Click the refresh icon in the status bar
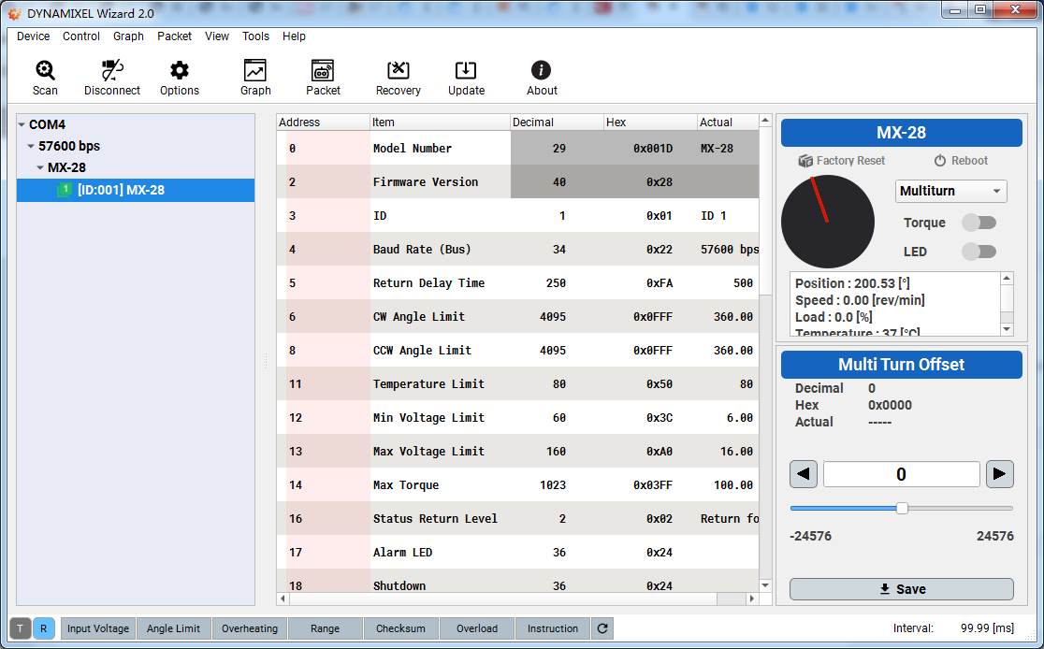This screenshot has height=649, width=1044. (602, 628)
